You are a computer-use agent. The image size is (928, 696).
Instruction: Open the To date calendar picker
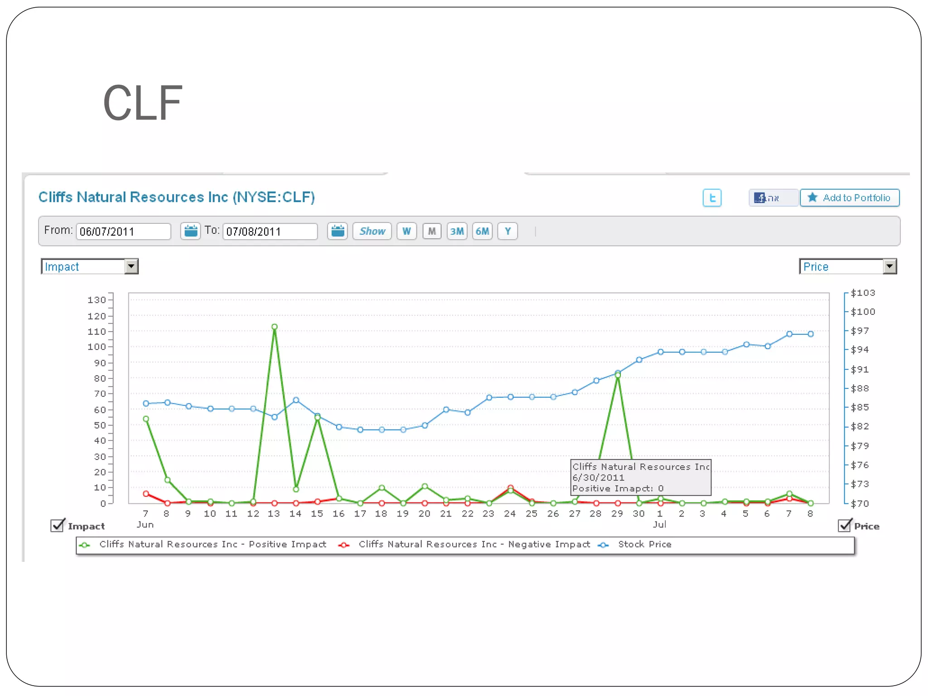point(338,231)
